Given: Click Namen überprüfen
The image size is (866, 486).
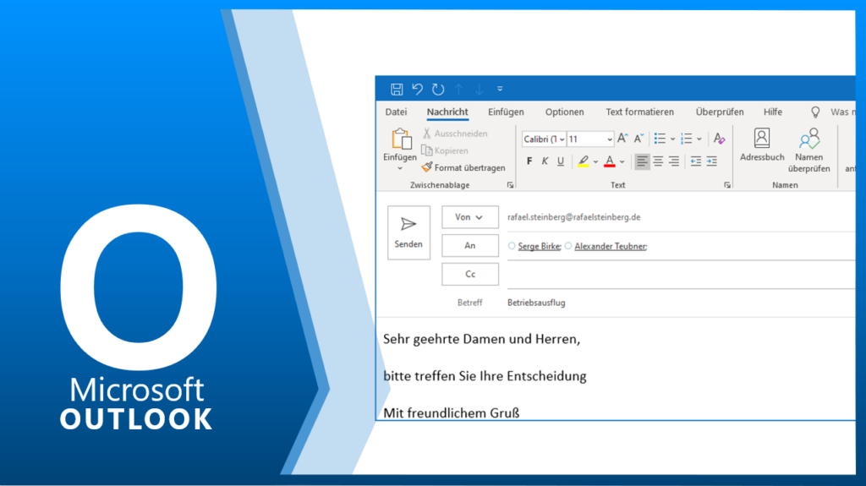Looking at the screenshot, I should click(x=809, y=150).
